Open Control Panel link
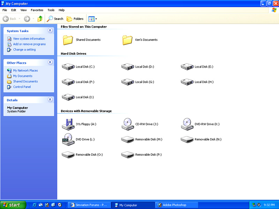The width and height of the screenshot is (279, 209). click(x=22, y=87)
